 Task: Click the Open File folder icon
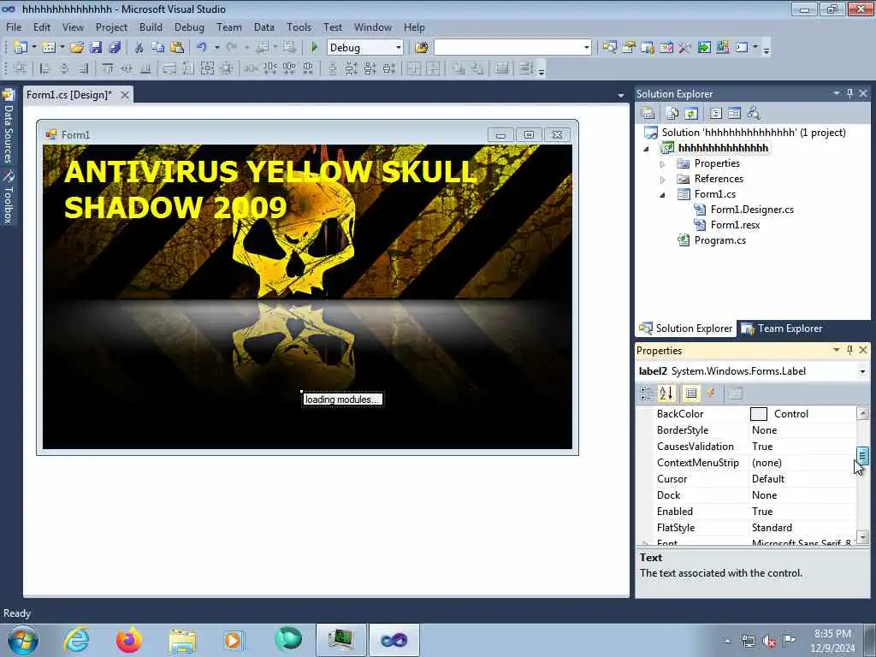pos(77,48)
